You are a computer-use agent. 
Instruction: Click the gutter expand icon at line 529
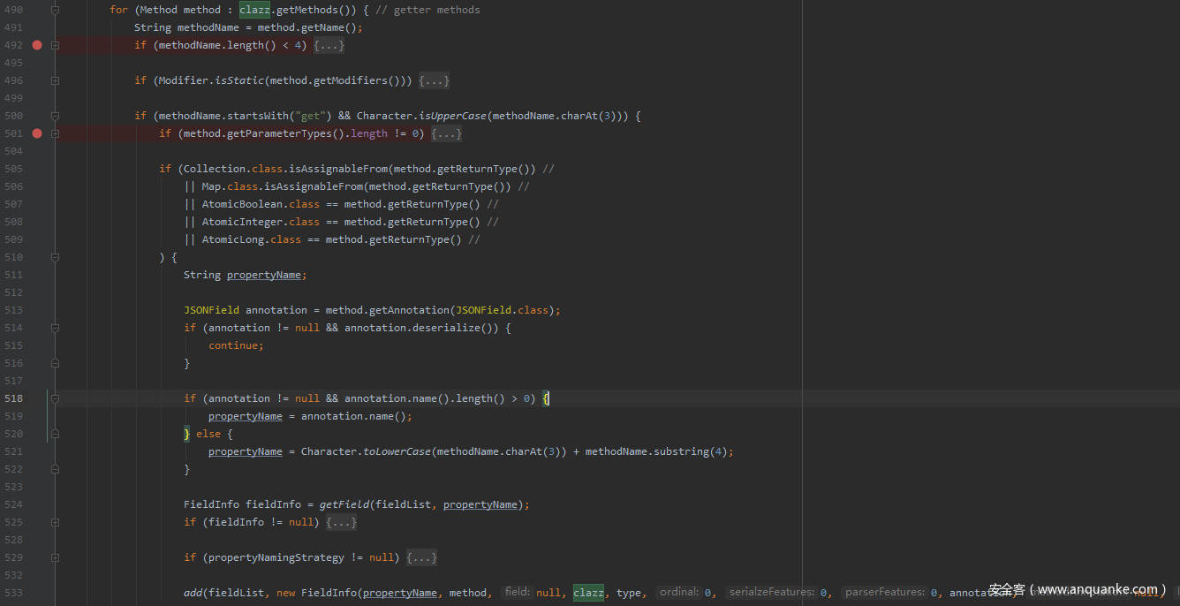[x=55, y=557]
